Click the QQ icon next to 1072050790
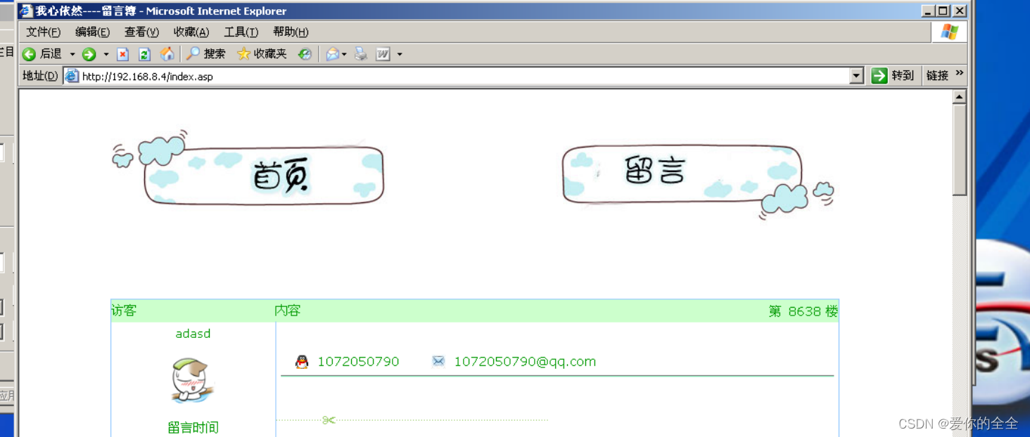The width and height of the screenshot is (1030, 437). pyautogui.click(x=301, y=361)
